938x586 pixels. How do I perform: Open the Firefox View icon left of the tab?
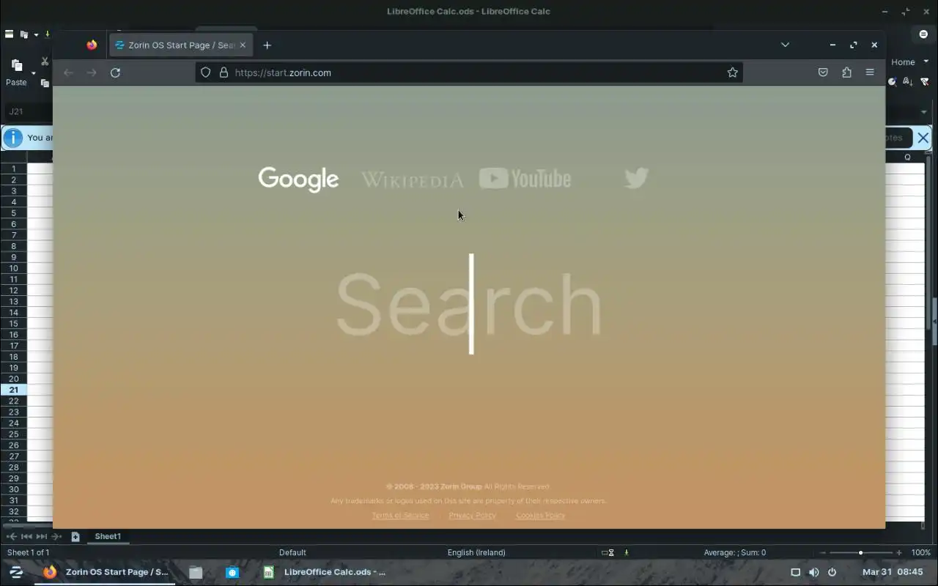92,45
